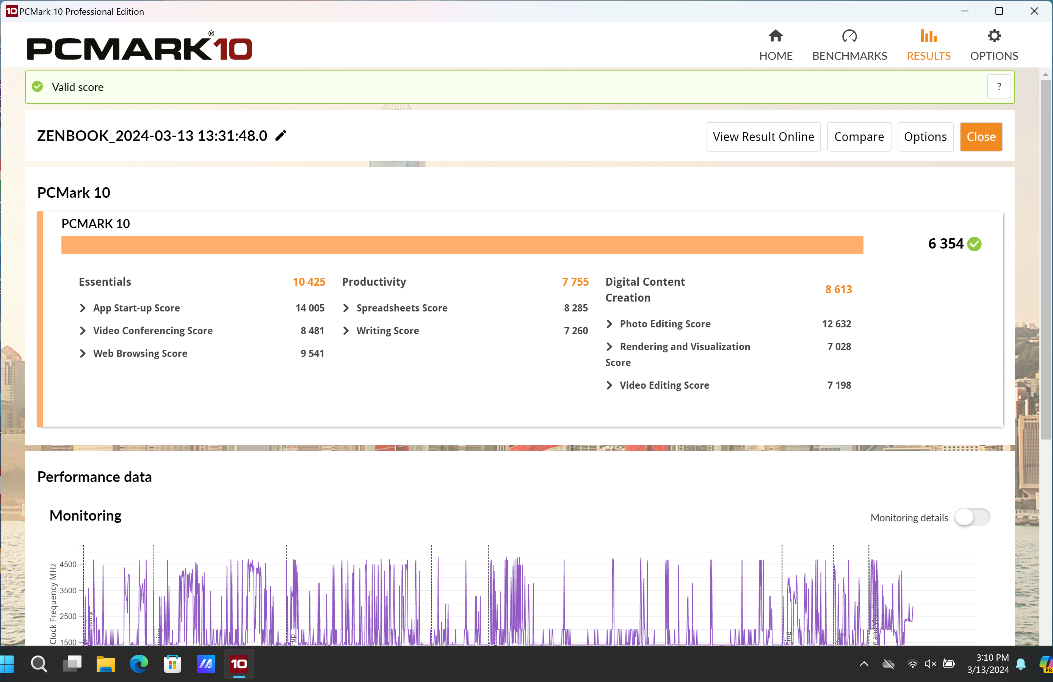Expand Spreadsheets Score details
Image resolution: width=1053 pixels, height=682 pixels.
click(x=346, y=308)
